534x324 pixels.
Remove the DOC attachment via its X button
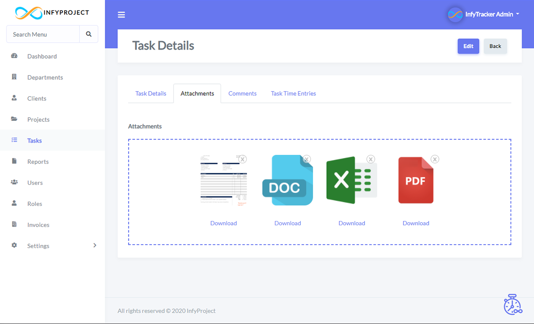tap(306, 159)
